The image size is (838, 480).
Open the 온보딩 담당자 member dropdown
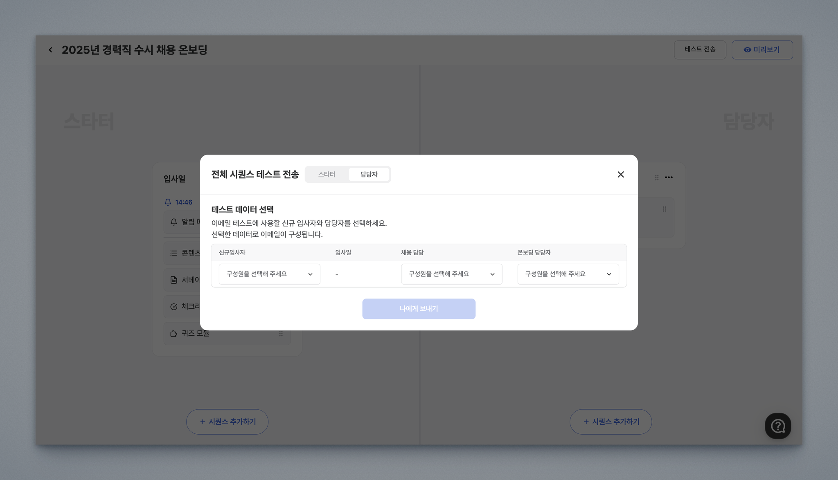568,274
